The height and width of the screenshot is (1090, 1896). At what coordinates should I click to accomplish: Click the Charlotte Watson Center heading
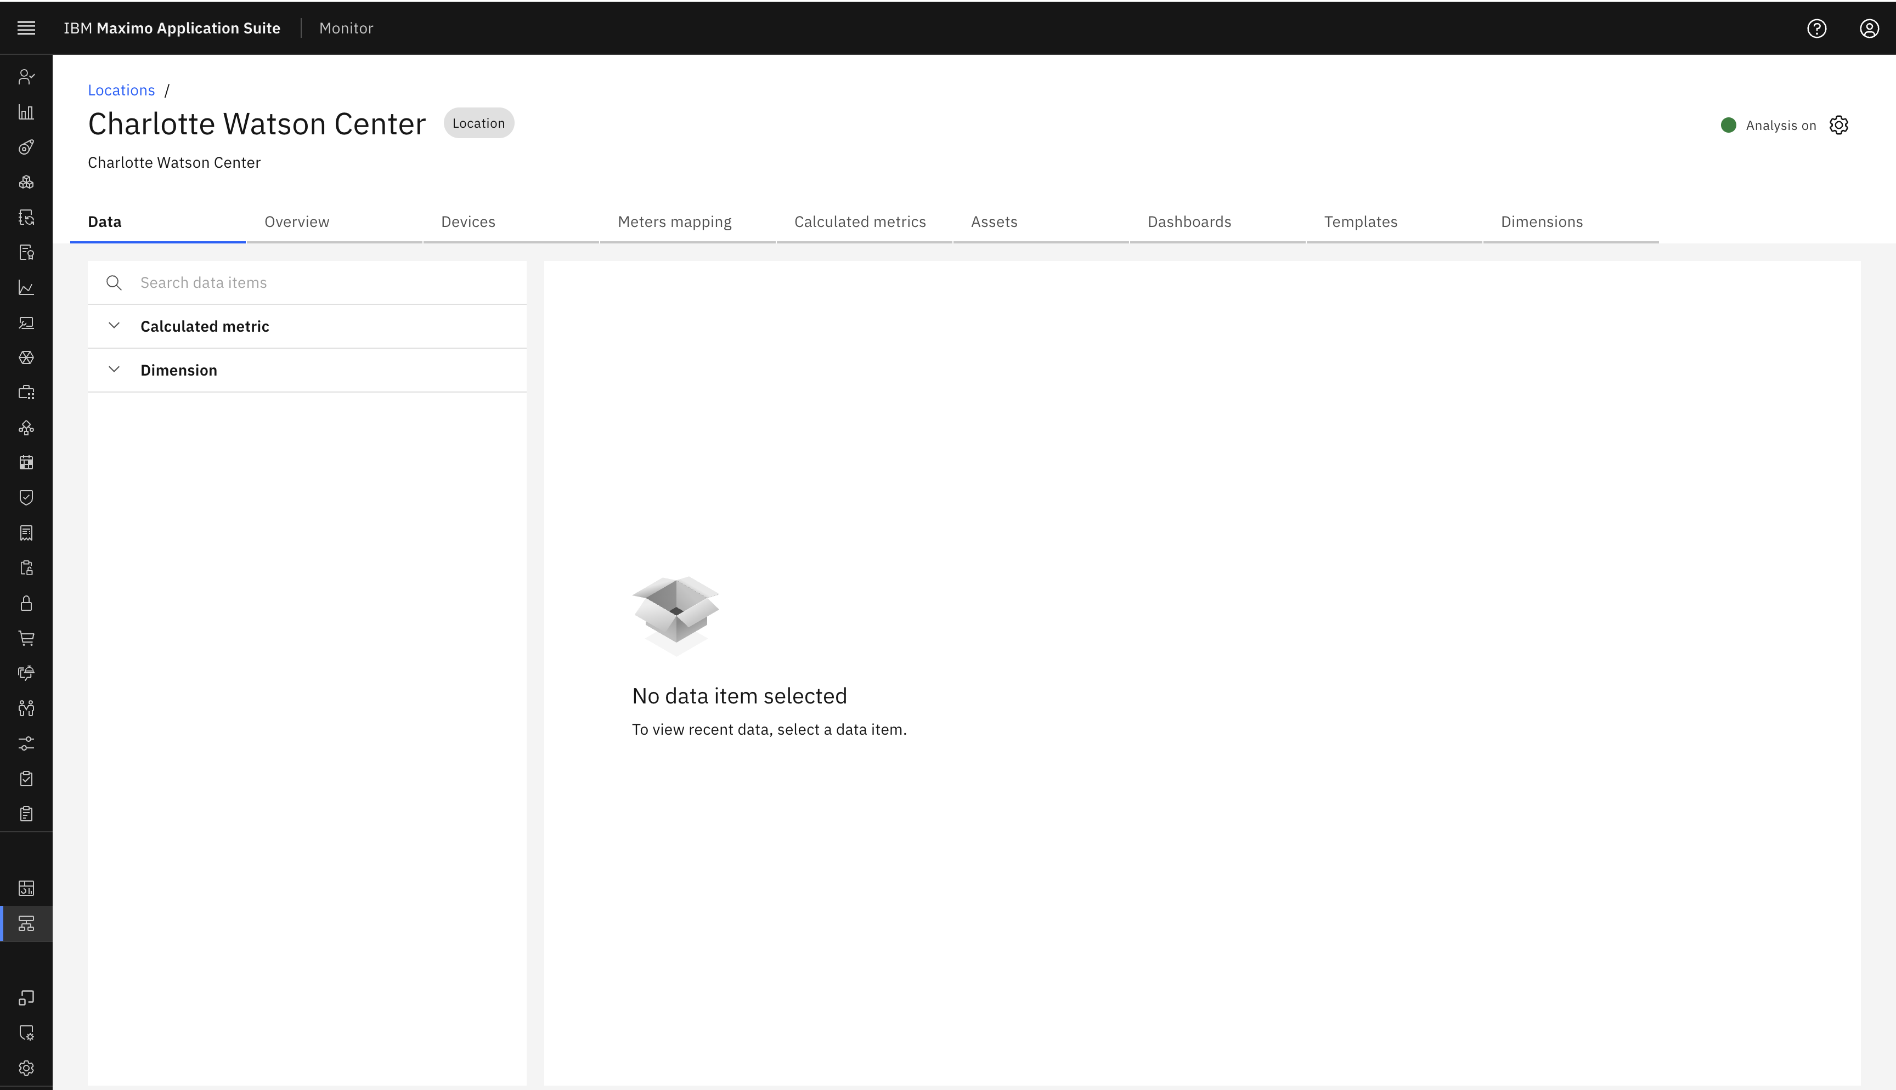257,124
